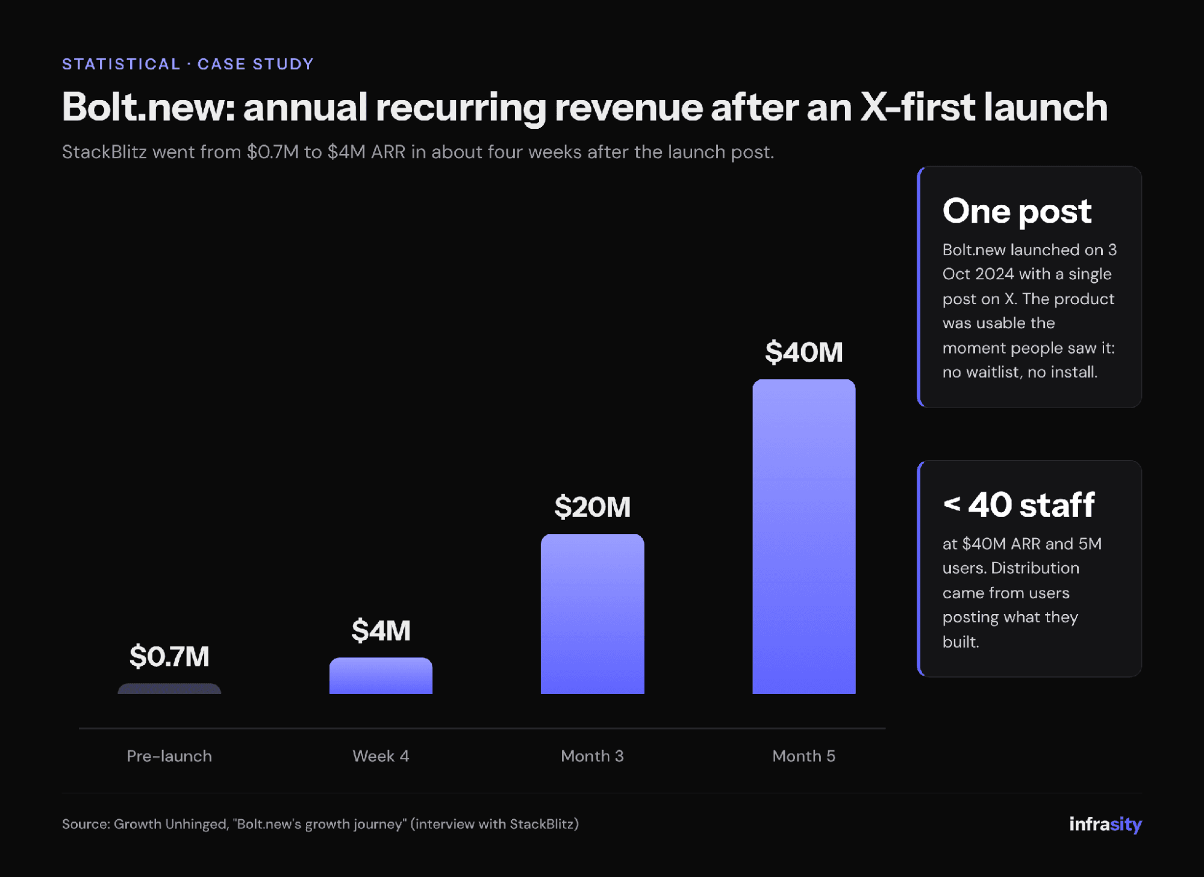Click the '$40M' value label
Viewport: 1204px width, 877px height.
(803, 352)
